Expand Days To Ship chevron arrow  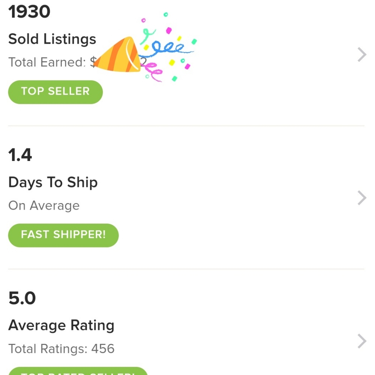tap(361, 198)
